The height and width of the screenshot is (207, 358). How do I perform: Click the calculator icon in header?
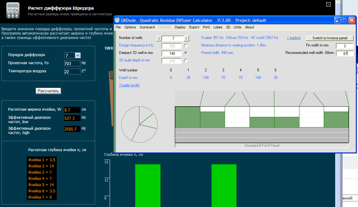pyautogui.click(x=13, y=11)
